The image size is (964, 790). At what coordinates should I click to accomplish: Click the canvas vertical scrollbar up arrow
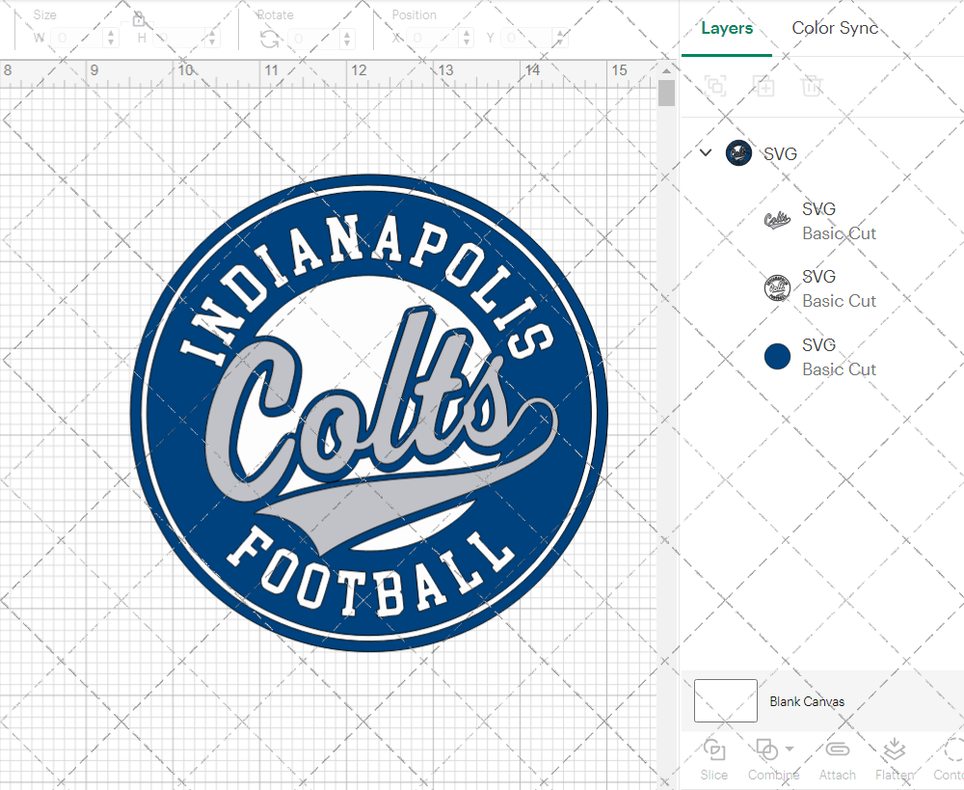[x=666, y=71]
